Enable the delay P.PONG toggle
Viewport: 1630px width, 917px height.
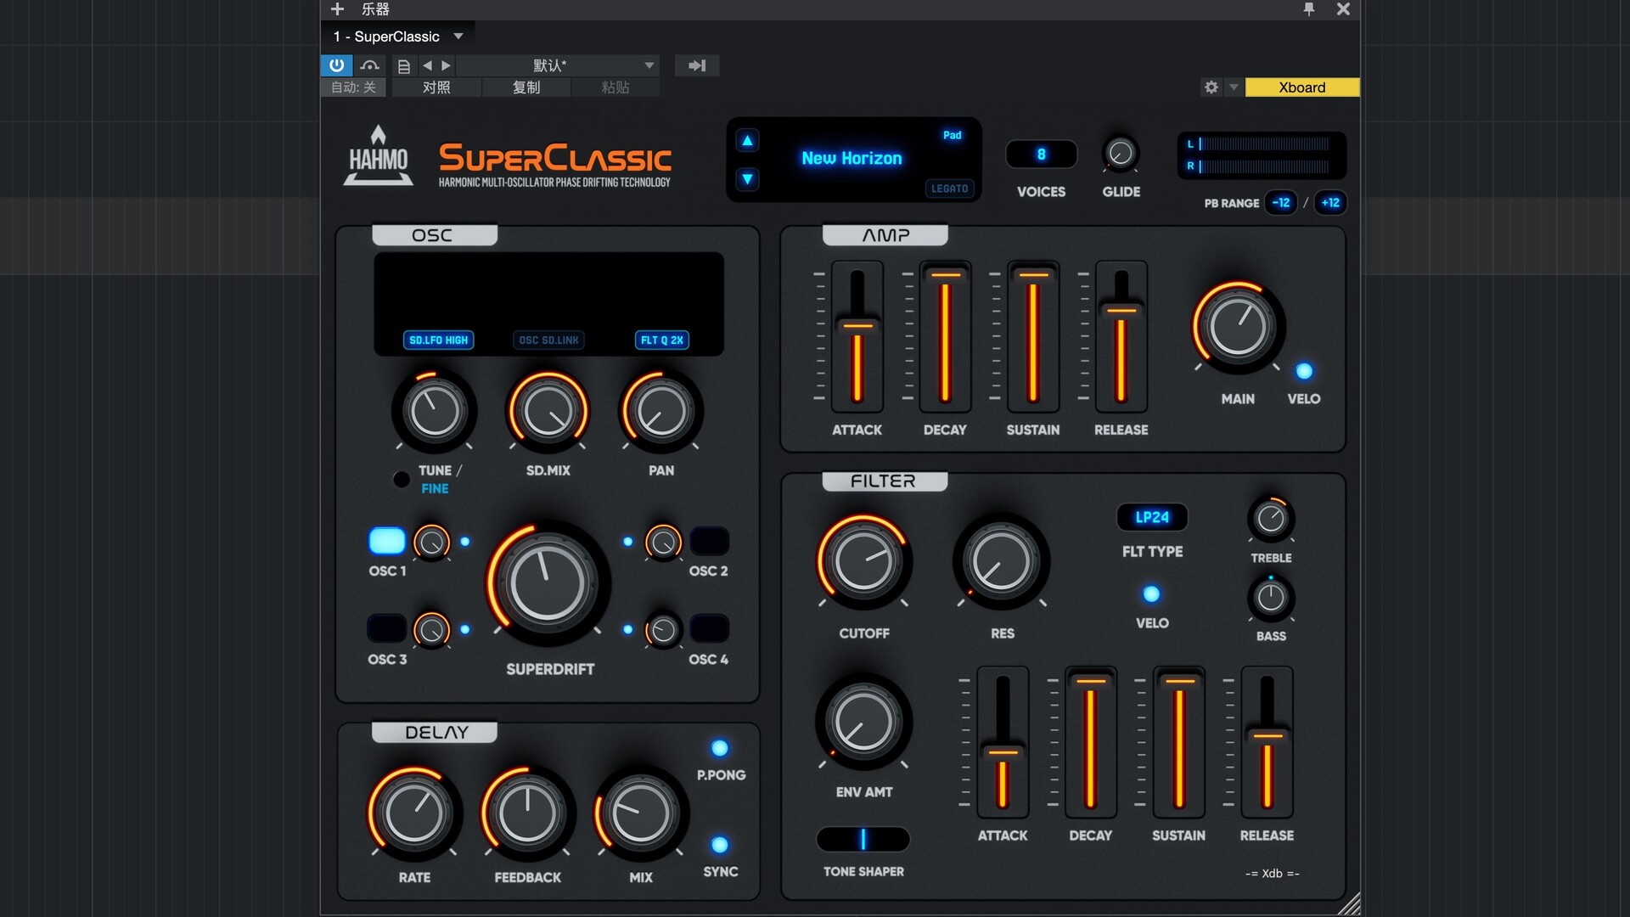coord(720,748)
